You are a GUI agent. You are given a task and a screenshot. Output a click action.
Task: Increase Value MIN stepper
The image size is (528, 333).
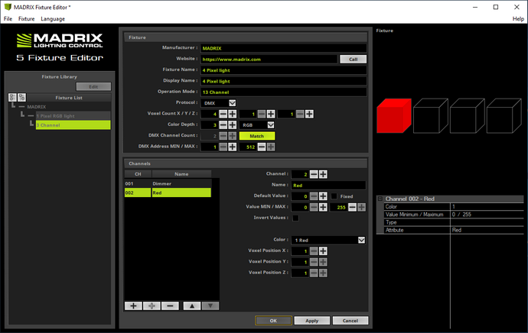point(323,207)
